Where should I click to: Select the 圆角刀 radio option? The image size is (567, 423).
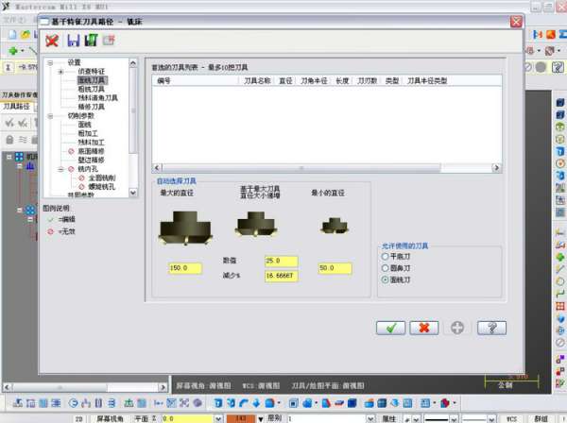[396, 268]
